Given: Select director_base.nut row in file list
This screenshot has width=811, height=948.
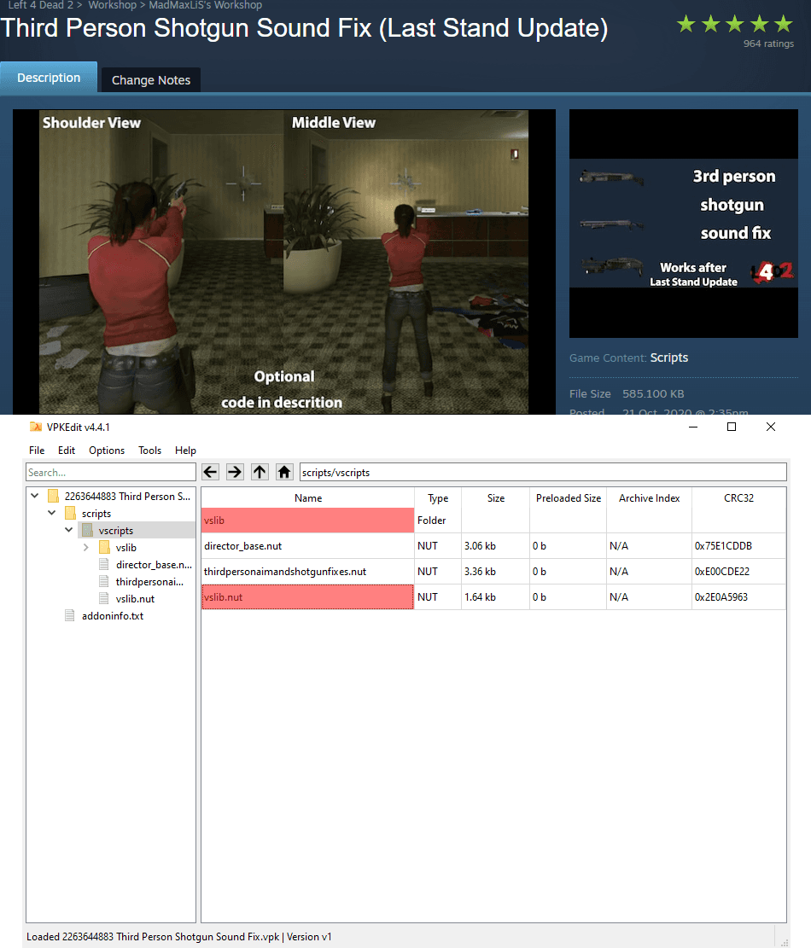Looking at the screenshot, I should (x=493, y=546).
